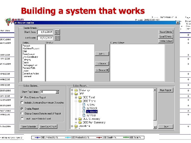
Task: Click the by Year report document icon
Action: coord(84,115)
